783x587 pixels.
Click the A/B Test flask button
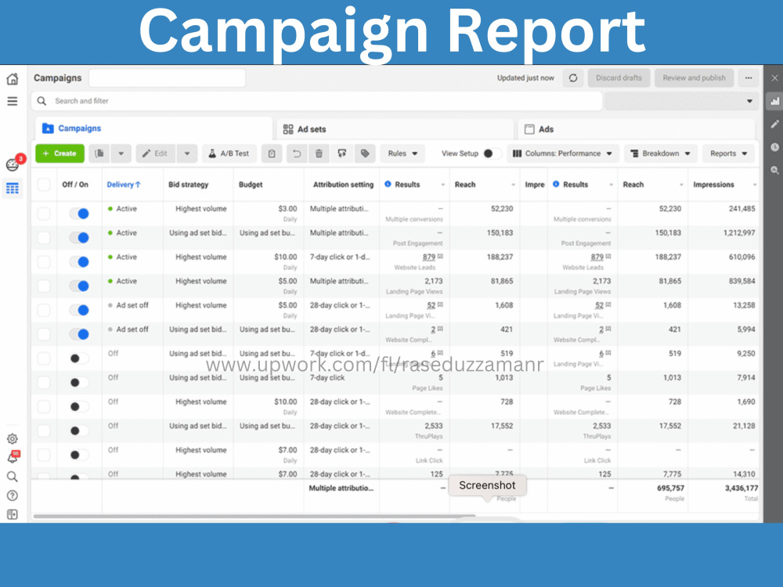click(x=229, y=153)
